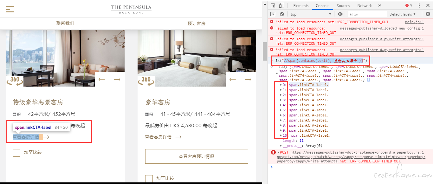Toggle the device toolbar in DevTools
Viewport: 433px width, 184px height.
coord(281,5)
